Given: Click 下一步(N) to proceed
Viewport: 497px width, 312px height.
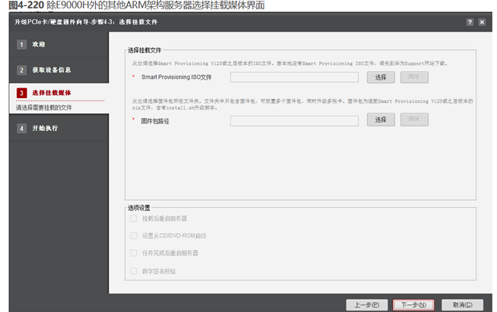Looking at the screenshot, I should pos(414,304).
